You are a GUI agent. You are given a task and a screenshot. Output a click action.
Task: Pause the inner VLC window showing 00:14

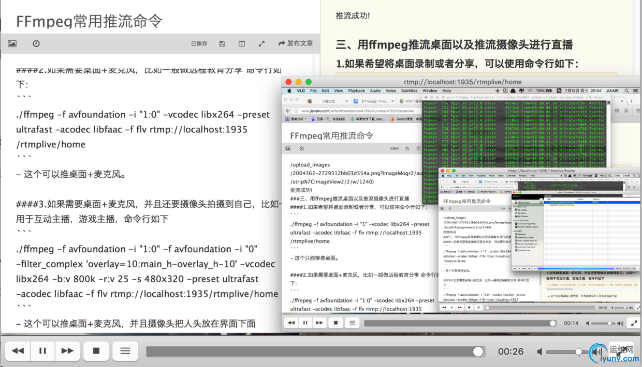click(x=305, y=323)
